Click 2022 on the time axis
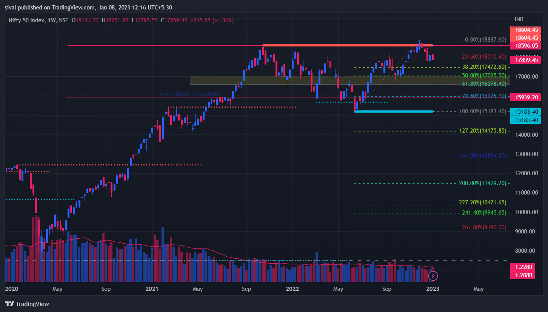The image size is (548, 312). pos(292,289)
